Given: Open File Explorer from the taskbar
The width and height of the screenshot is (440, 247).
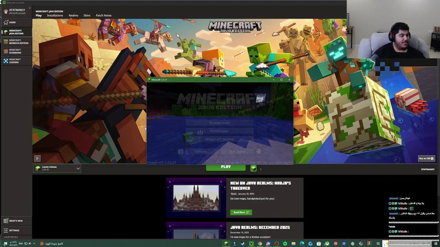Looking at the screenshot, I should coord(293,244).
